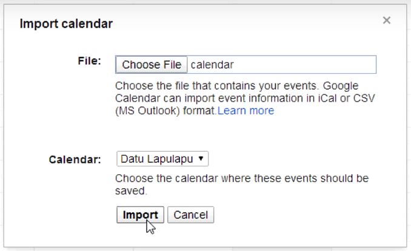Start importing events into Datu Lapulapu
This screenshot has width=411, height=251.
tap(140, 215)
